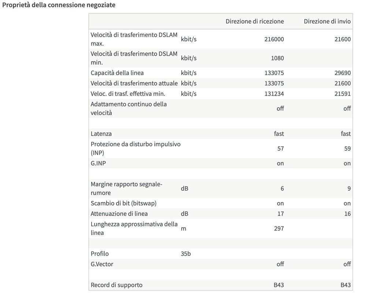The image size is (375, 296).
Task: Select the "Record di supporto" row label
Action: tap(116, 285)
